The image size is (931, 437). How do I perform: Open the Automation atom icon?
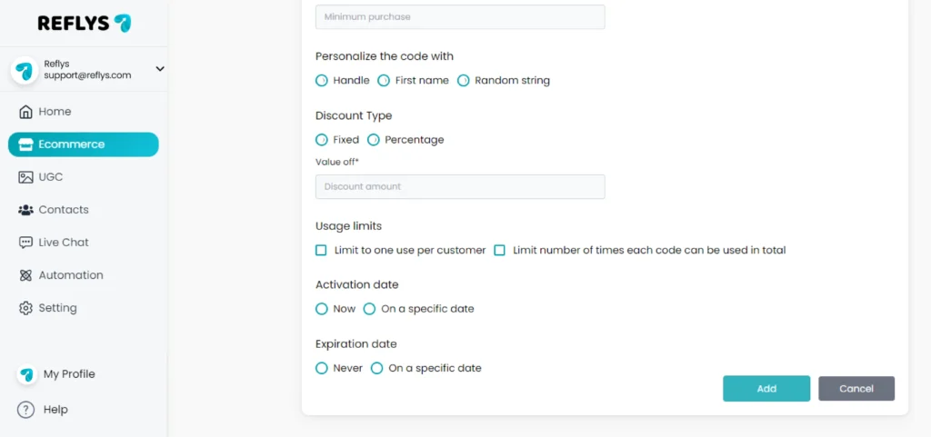(x=25, y=275)
